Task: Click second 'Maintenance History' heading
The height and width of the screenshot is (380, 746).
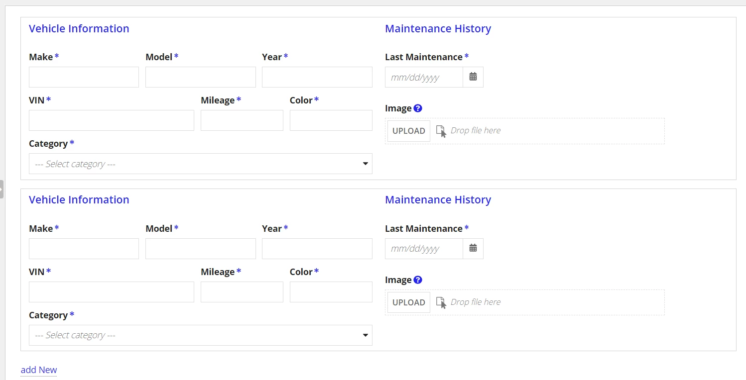Action: [x=438, y=199]
